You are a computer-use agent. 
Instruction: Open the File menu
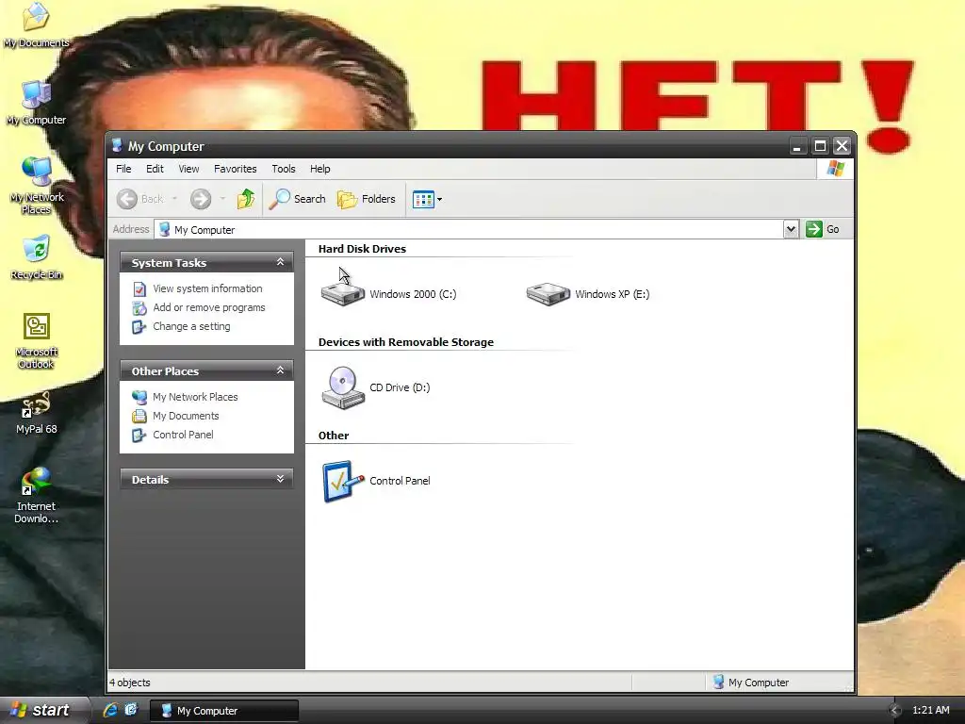123,169
